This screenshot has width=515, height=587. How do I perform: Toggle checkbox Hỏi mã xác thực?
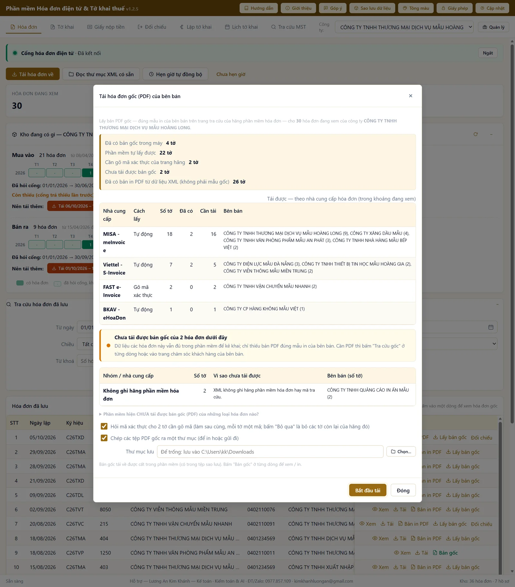click(x=104, y=426)
